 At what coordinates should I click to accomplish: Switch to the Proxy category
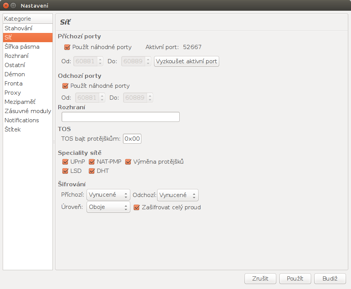click(13, 93)
